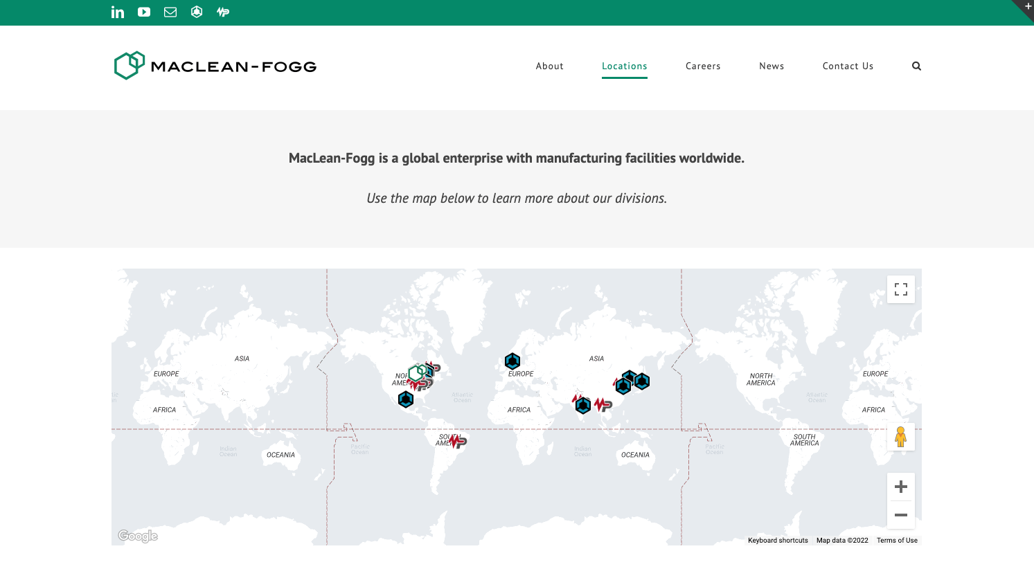Open the YouTube channel icon

(143, 12)
